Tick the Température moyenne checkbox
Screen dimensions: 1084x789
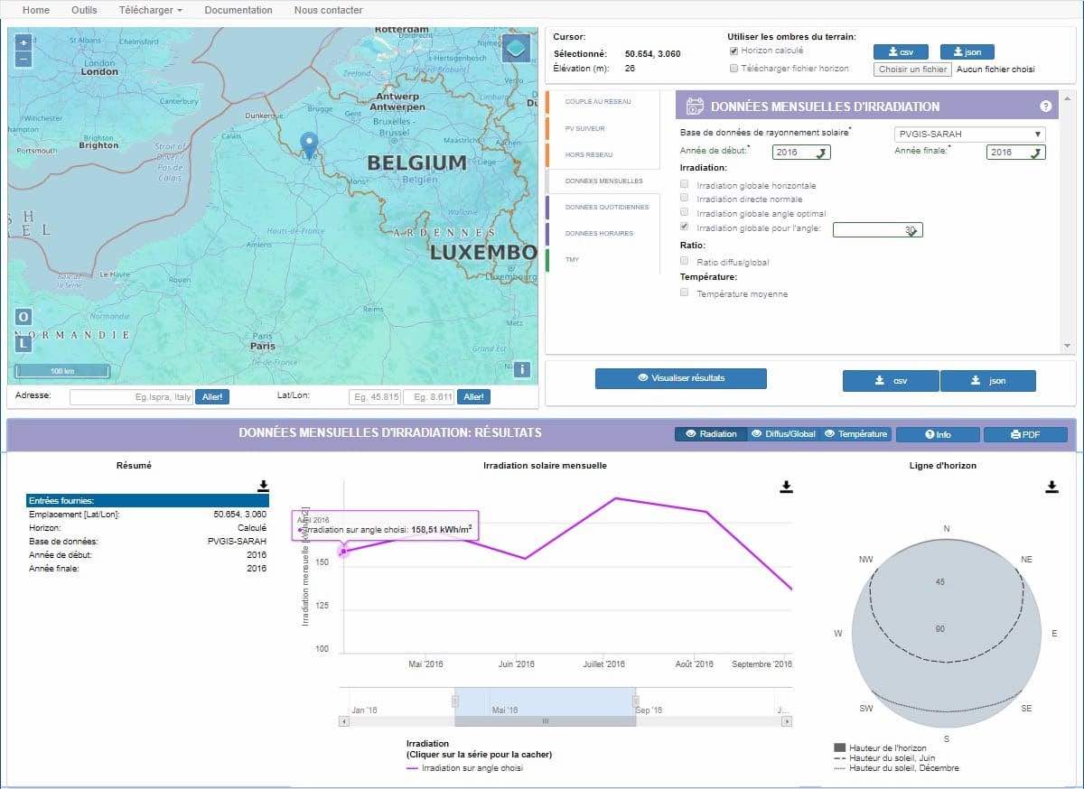685,293
